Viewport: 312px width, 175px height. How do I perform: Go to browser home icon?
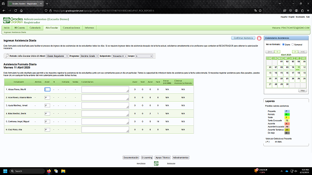pos(21,11)
